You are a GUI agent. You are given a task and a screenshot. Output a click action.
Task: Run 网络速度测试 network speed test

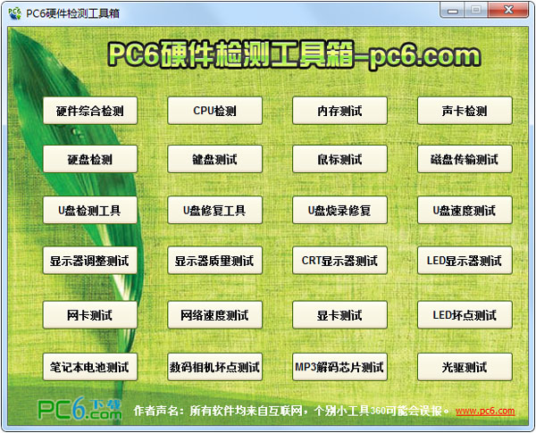214,315
